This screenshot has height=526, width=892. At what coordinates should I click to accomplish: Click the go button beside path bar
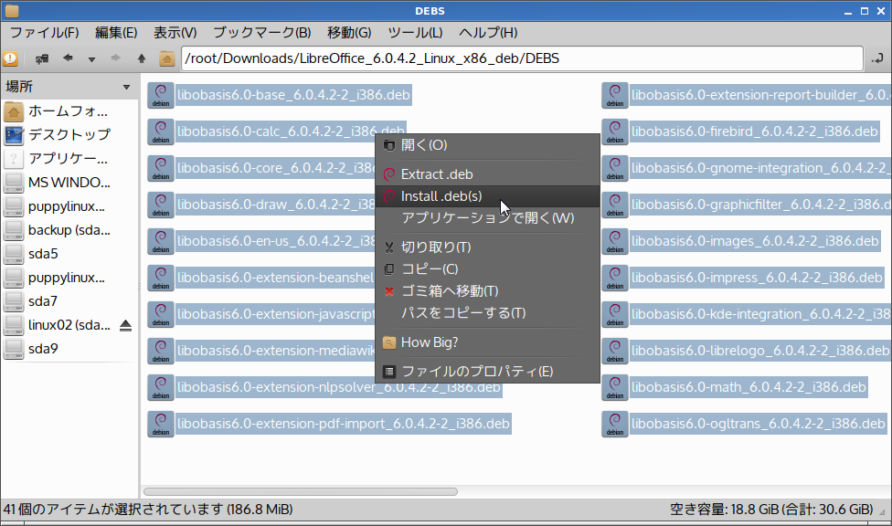pyautogui.click(x=877, y=58)
